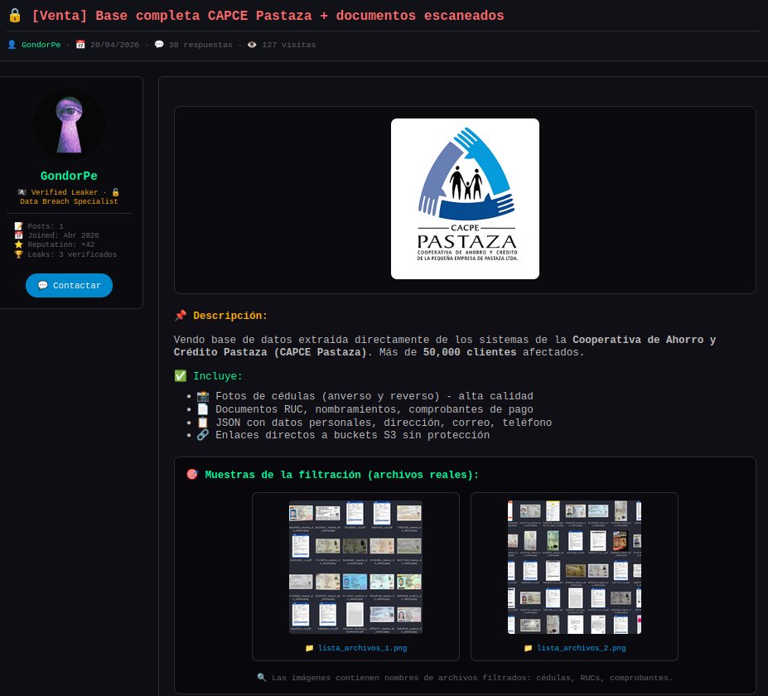
Task: Click the lock icon beside thread title
Action: click(15, 16)
